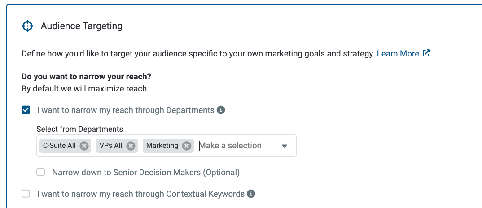Focus the Make a selection input

(237, 146)
